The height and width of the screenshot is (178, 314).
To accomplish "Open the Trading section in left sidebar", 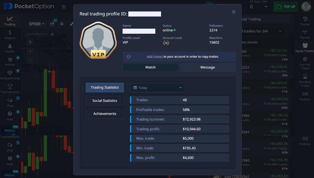I will coord(10,21).
